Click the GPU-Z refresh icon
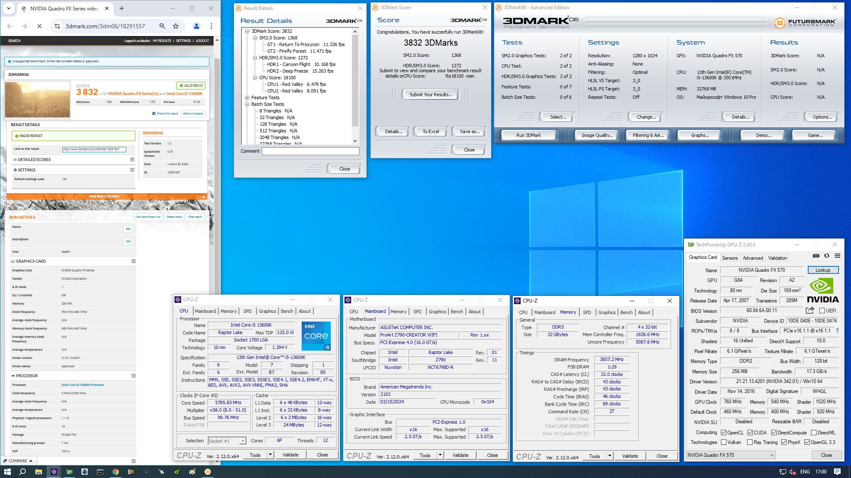851x478 pixels. click(826, 256)
